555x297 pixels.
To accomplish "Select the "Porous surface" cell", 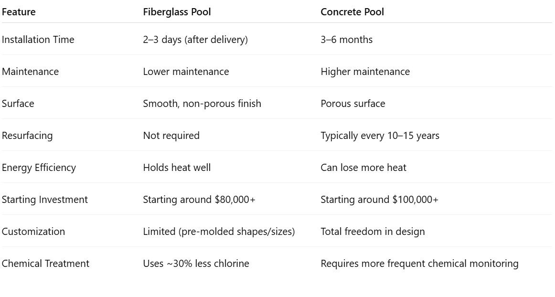I will (352, 104).
